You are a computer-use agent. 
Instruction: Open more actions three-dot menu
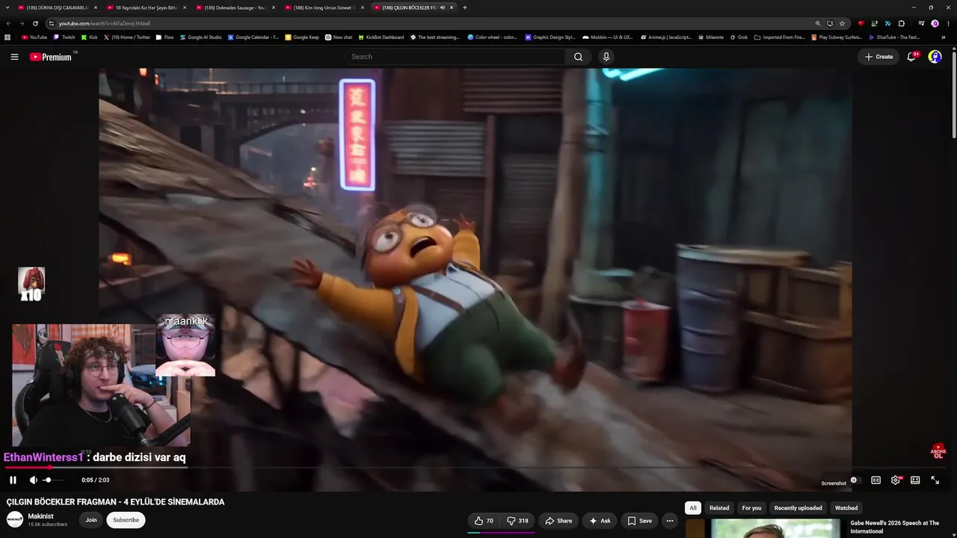pos(670,521)
